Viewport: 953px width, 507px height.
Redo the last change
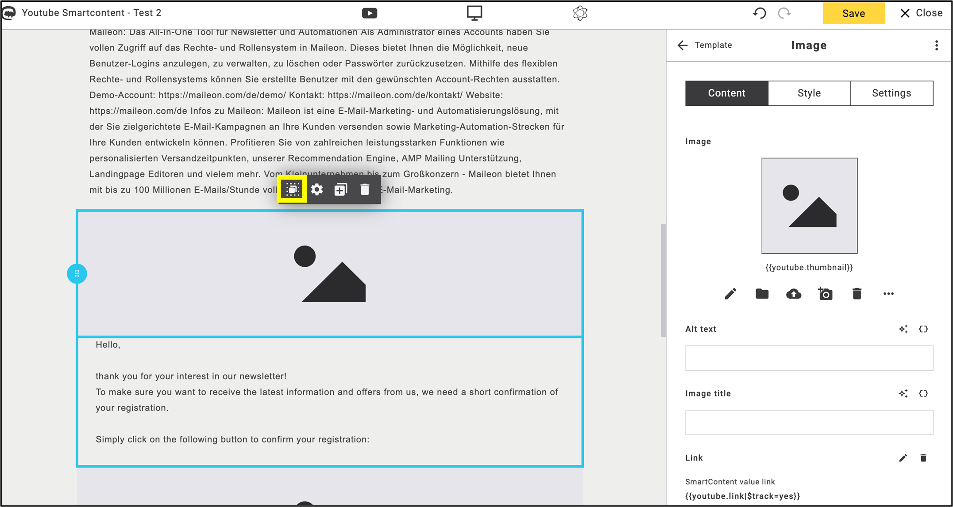pyautogui.click(x=784, y=13)
